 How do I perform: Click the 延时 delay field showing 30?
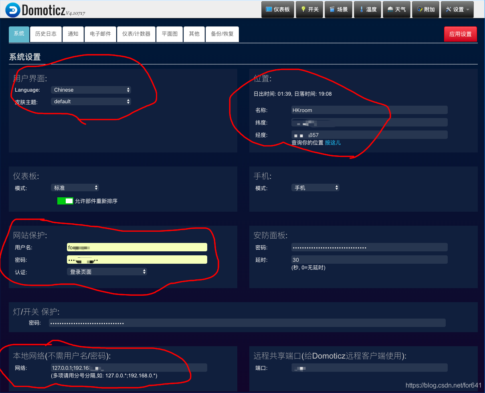[370, 260]
